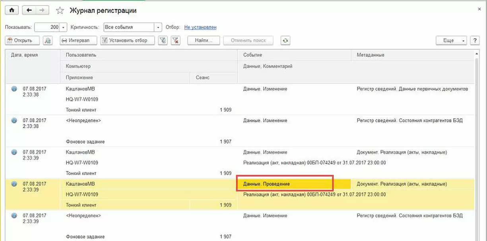
Task: Click the Отменить поиск button
Action: (x=248, y=40)
